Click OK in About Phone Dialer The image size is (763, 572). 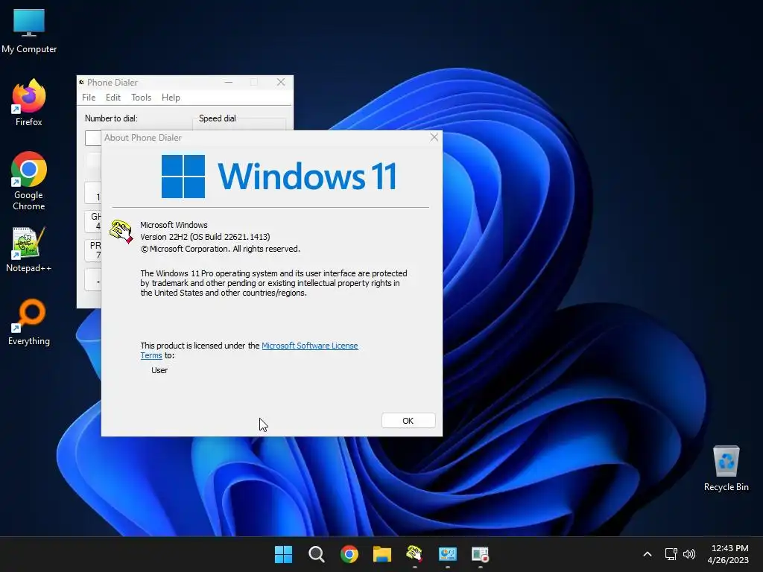pyautogui.click(x=408, y=421)
